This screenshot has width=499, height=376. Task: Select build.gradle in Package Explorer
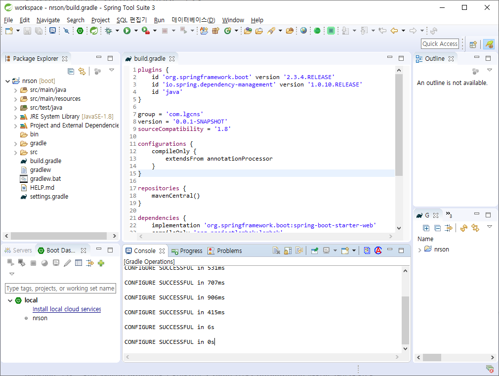point(45,161)
